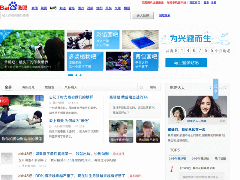
Task: Open the 贴吧手机客户端 link
Action: (x=176, y=3)
